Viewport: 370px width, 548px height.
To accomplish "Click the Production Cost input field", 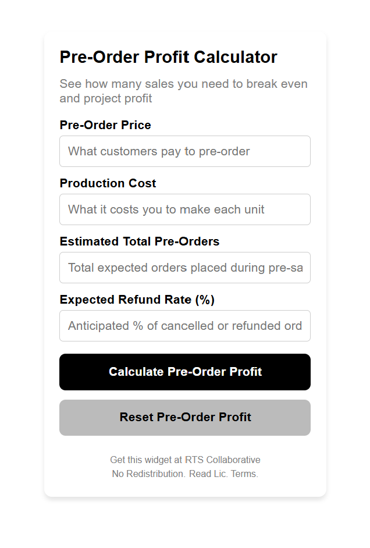I will (x=184, y=209).
